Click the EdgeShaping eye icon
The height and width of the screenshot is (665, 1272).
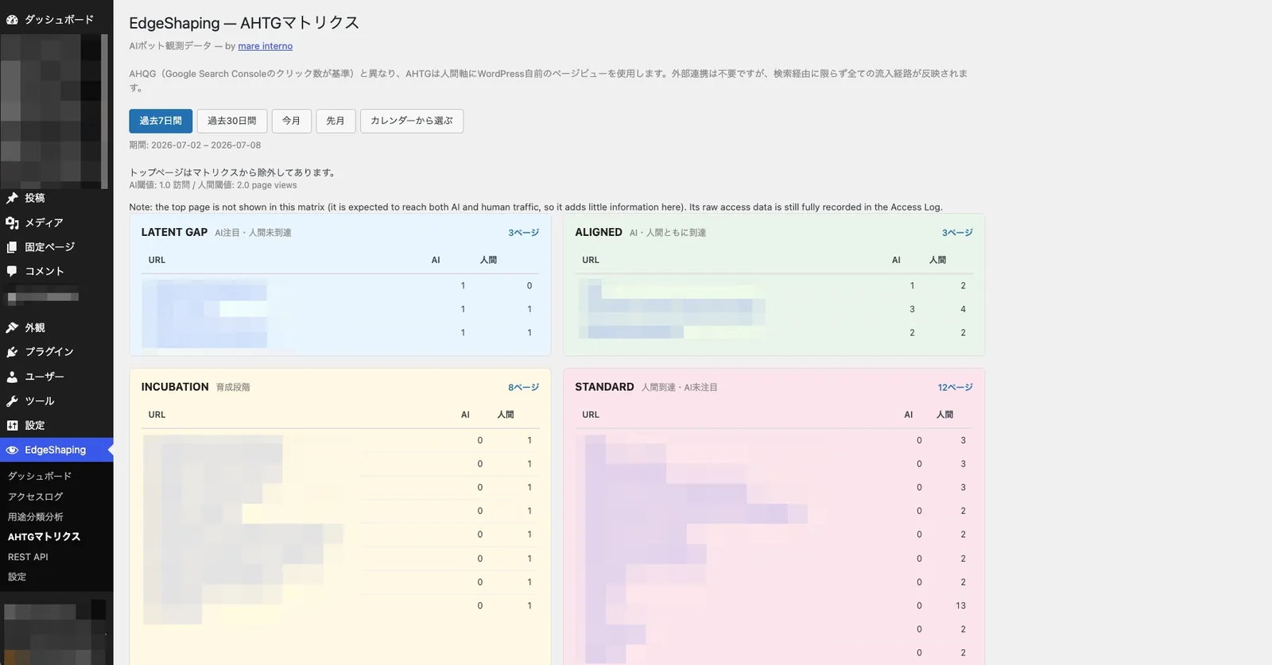click(12, 450)
